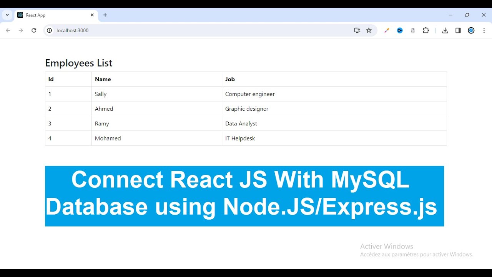Bookmark this page with the star icon
The image size is (492, 277).
(369, 30)
